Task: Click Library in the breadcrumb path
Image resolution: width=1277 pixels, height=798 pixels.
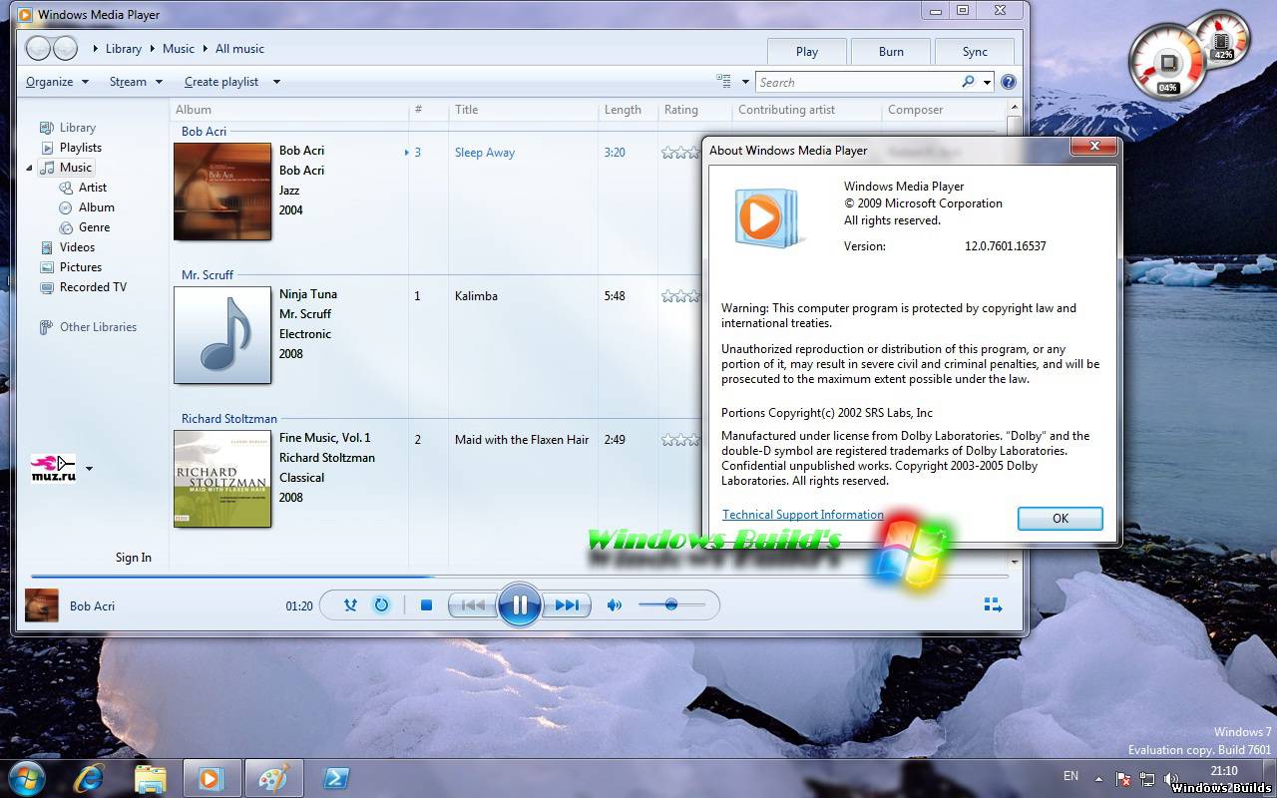Action: pyautogui.click(x=124, y=48)
